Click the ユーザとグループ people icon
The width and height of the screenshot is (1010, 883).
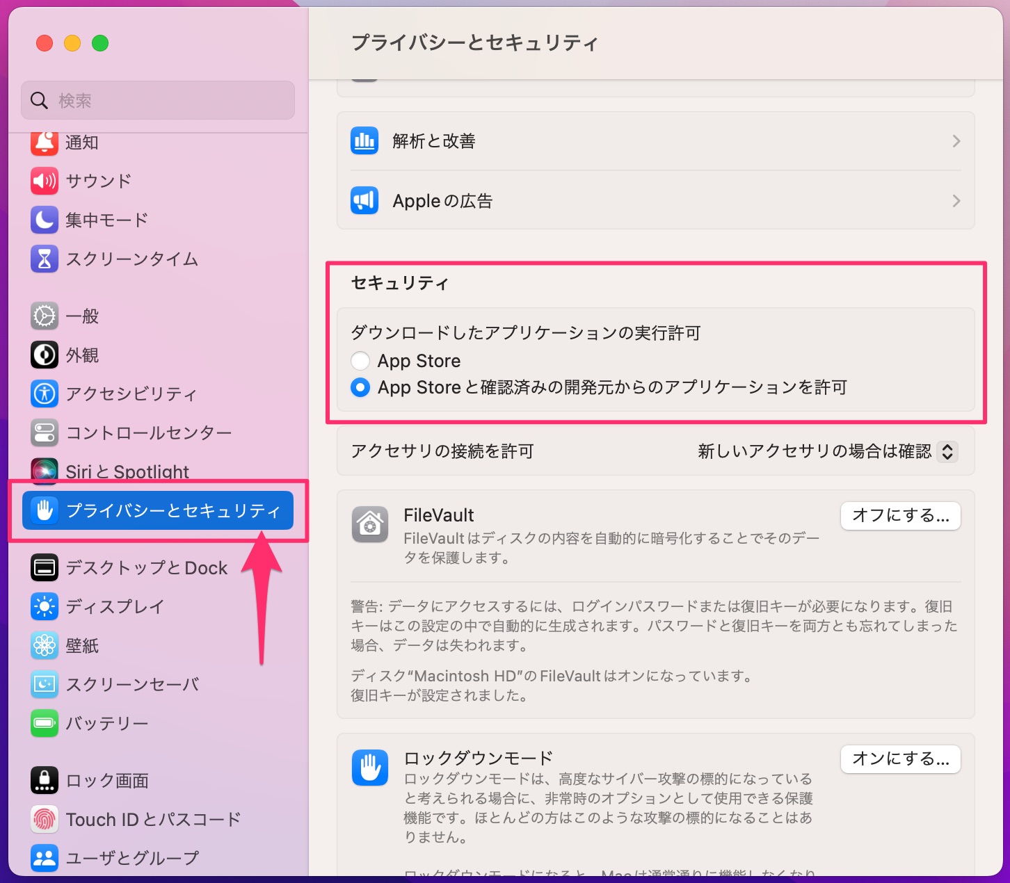(45, 858)
